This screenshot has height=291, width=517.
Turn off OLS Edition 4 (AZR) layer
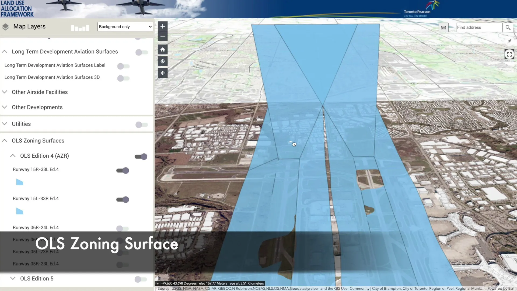click(x=141, y=157)
